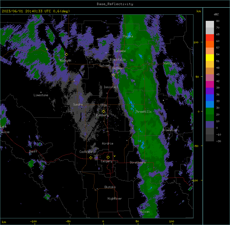Image resolution: width=230 pixels, height=225 pixels.
Task: Click the dBZ legend heading
Action: tap(216, 14)
